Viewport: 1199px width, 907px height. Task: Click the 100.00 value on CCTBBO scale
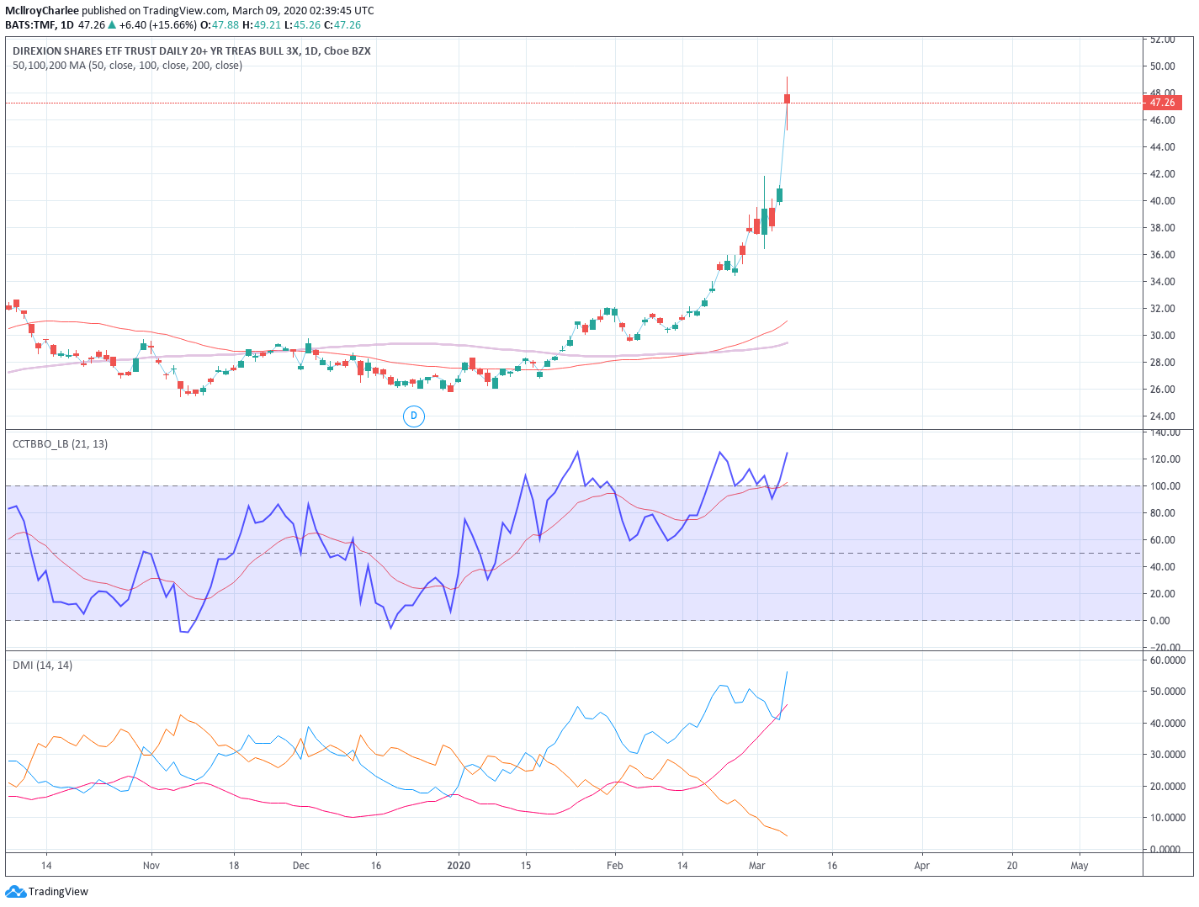pyautogui.click(x=1165, y=486)
